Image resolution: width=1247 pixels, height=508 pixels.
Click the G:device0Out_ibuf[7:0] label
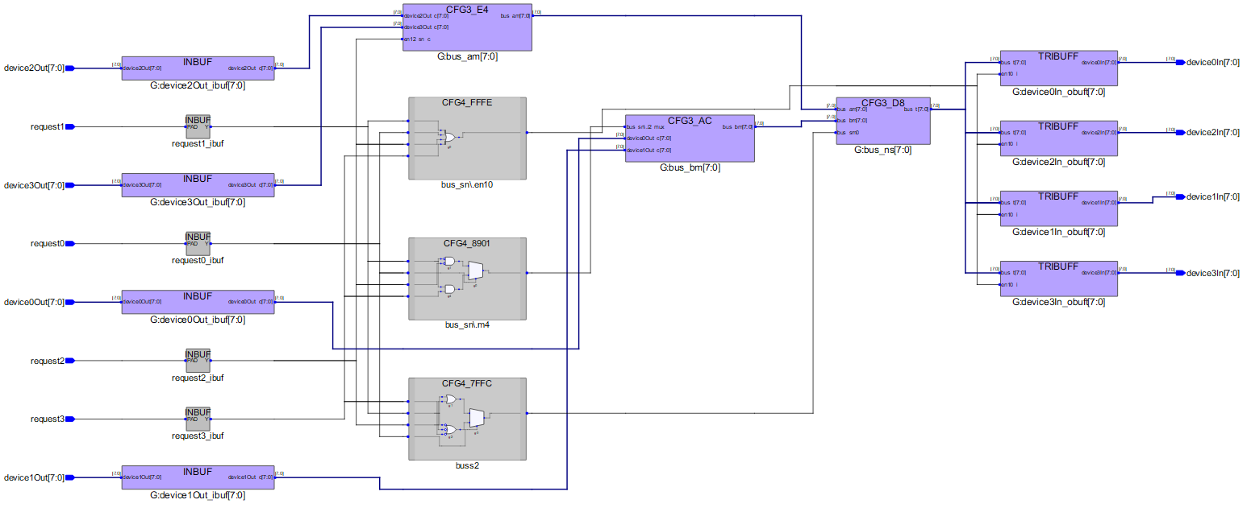pyautogui.click(x=198, y=320)
